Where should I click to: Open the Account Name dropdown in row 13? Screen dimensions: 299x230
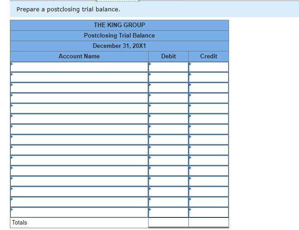click(x=79, y=192)
